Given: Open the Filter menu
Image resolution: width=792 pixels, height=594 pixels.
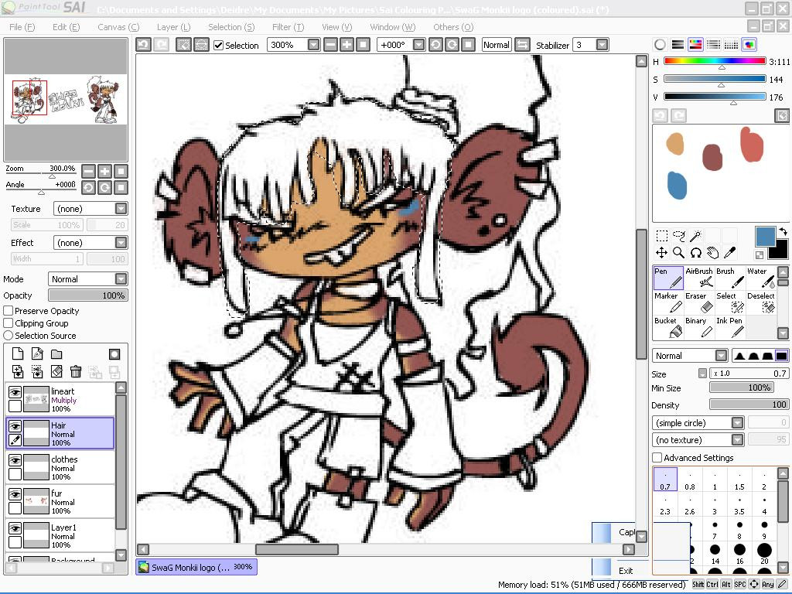Looking at the screenshot, I should 288,27.
